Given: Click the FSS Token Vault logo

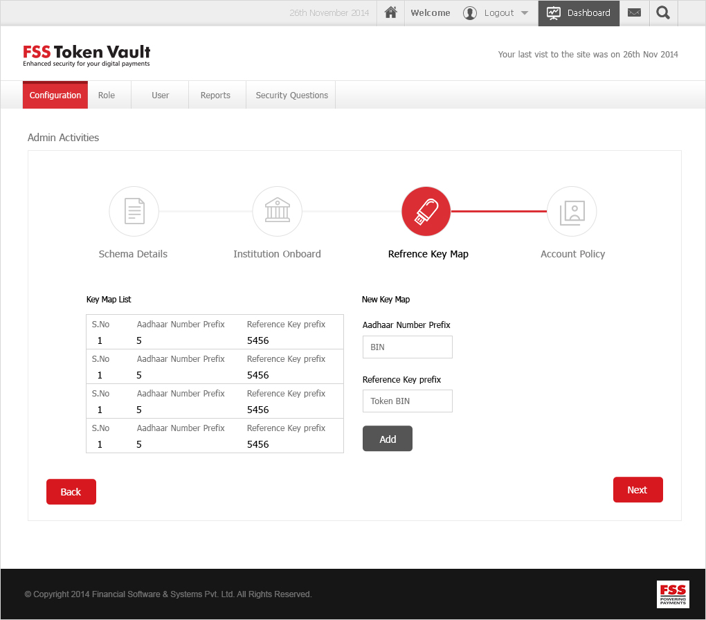Looking at the screenshot, I should coord(87,55).
